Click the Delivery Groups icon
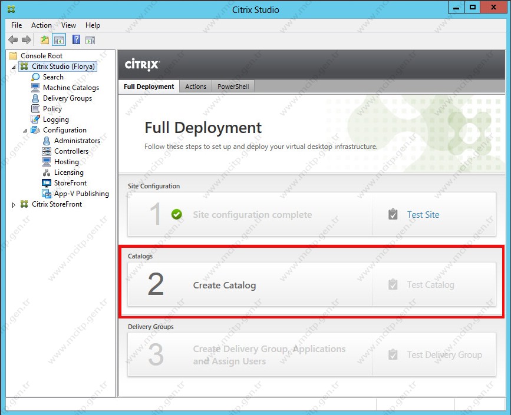The height and width of the screenshot is (415, 511). tap(35, 98)
